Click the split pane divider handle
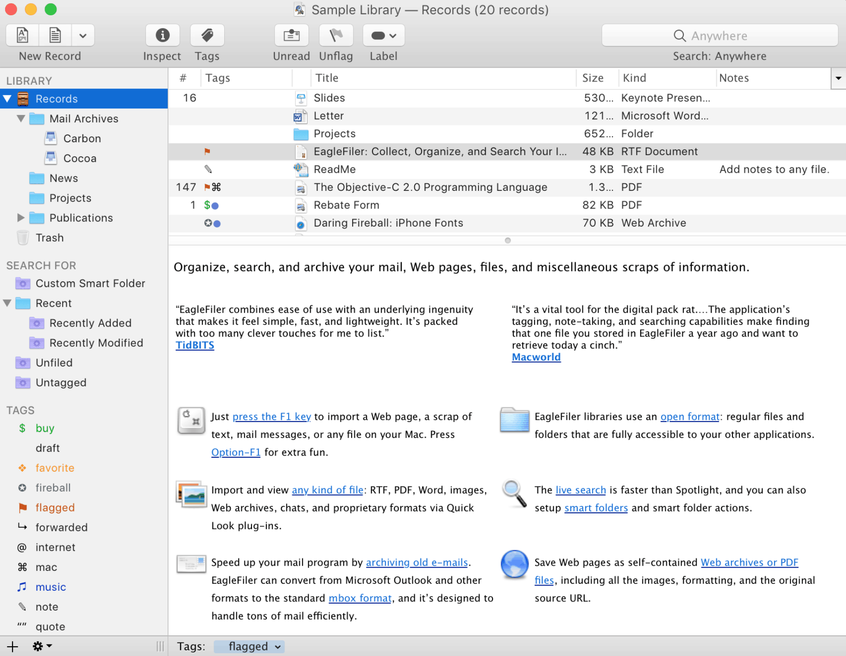 (x=508, y=240)
